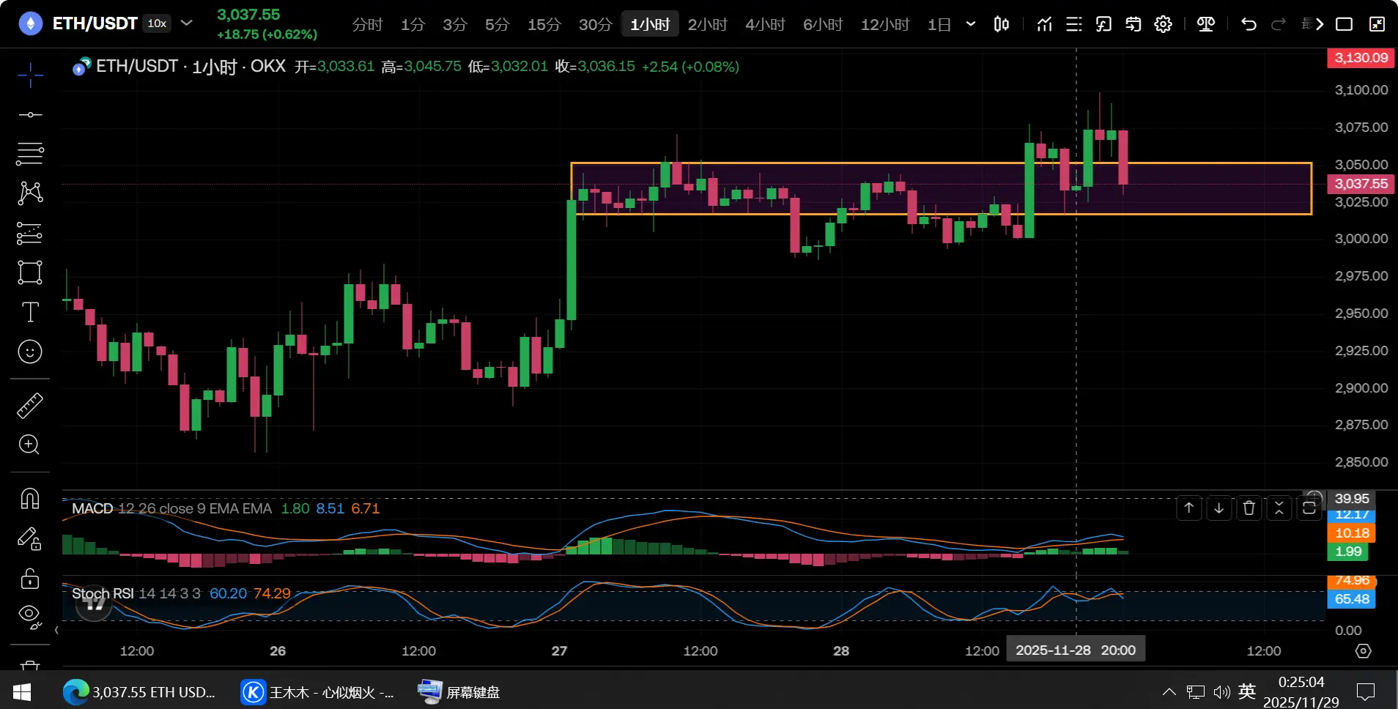Screen dimensions: 1398x709
Task: Switch to the 6小时 timeframe
Action: click(823, 25)
